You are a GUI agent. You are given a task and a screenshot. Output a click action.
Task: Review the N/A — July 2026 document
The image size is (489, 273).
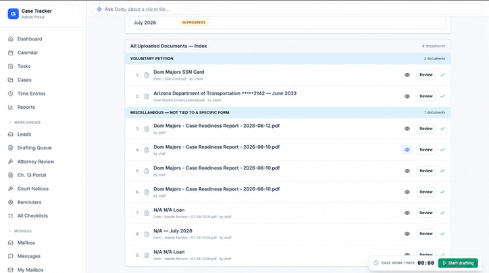[426, 234]
